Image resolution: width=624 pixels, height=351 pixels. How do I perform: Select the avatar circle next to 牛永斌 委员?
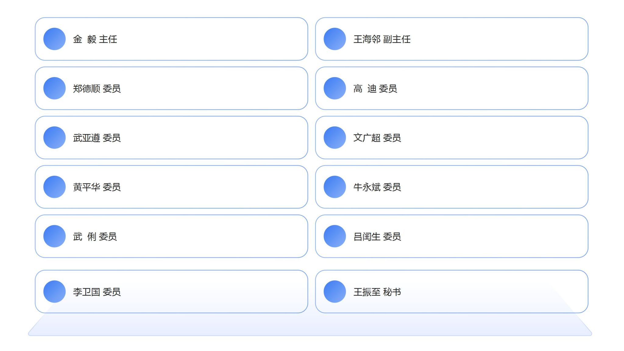(335, 187)
